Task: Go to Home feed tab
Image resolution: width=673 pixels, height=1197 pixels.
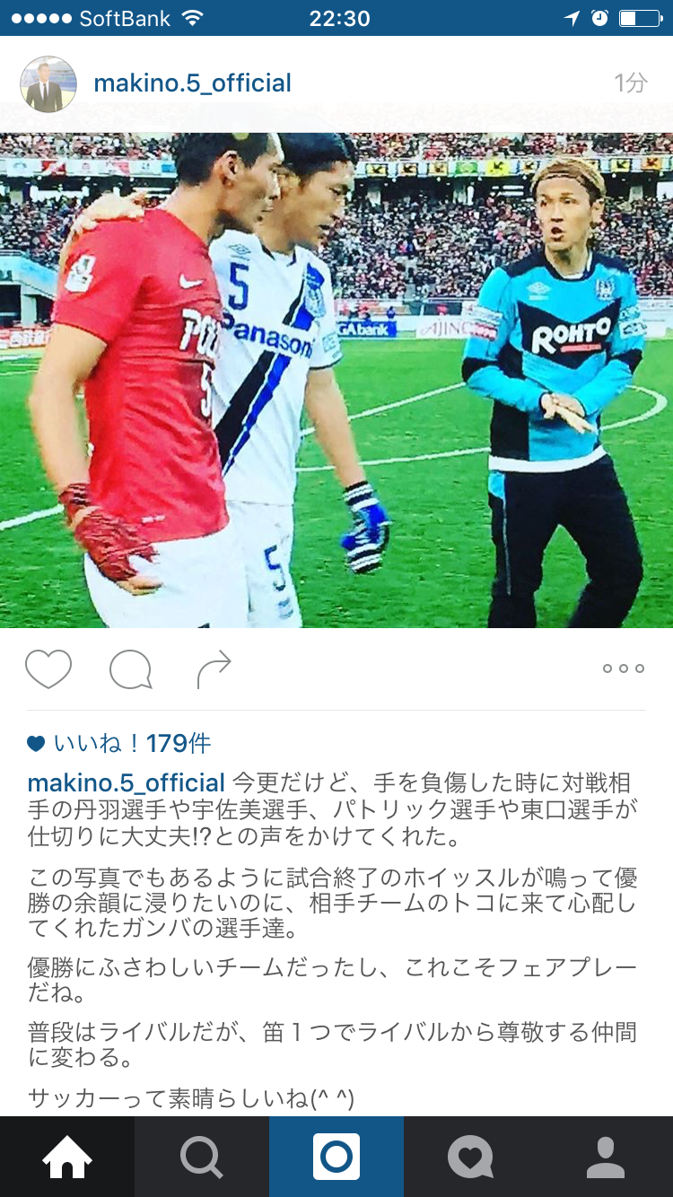Action: (67, 1157)
